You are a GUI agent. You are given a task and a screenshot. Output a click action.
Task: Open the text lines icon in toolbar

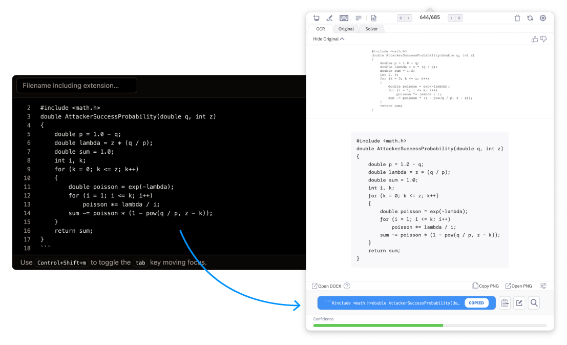tap(359, 18)
